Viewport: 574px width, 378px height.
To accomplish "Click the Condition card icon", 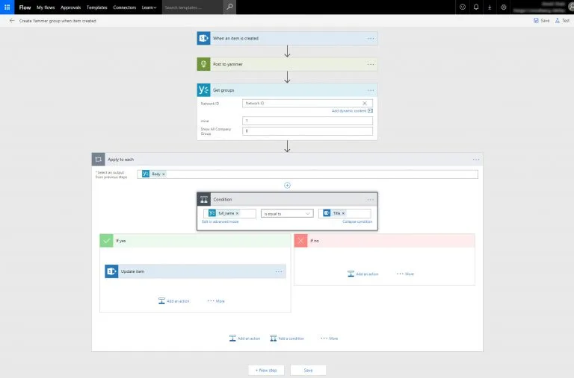I will pos(204,199).
